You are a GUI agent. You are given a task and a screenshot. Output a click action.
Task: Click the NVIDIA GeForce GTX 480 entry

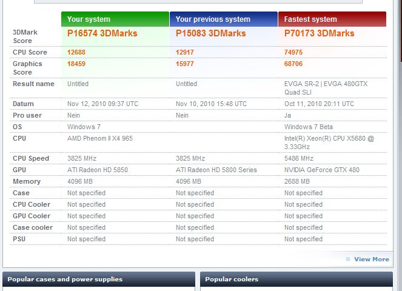coord(322,170)
